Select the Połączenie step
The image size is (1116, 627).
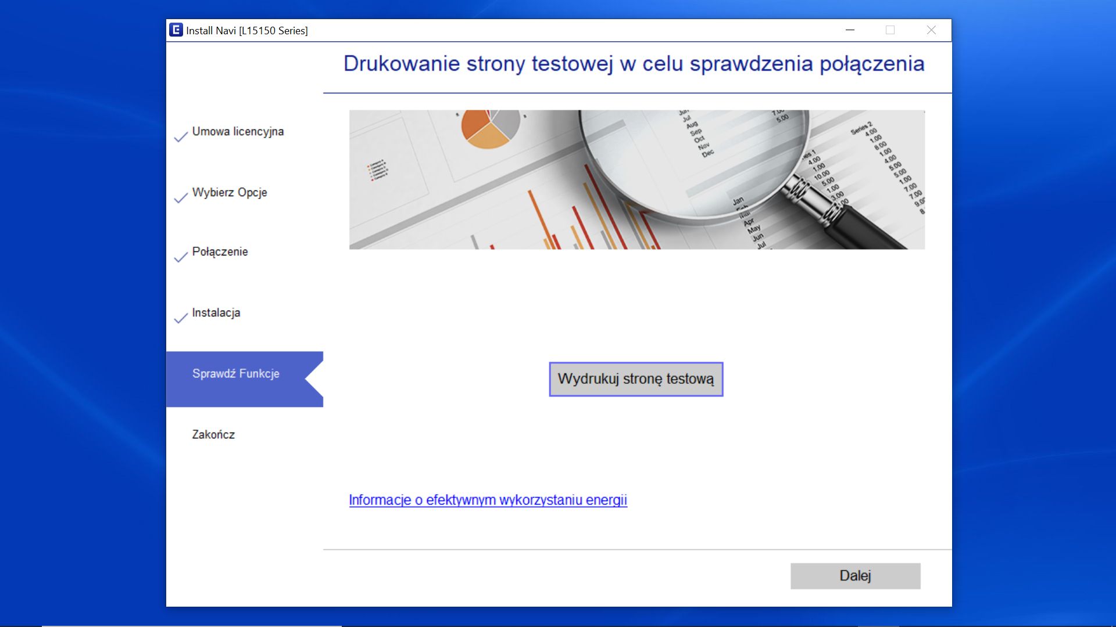point(220,252)
